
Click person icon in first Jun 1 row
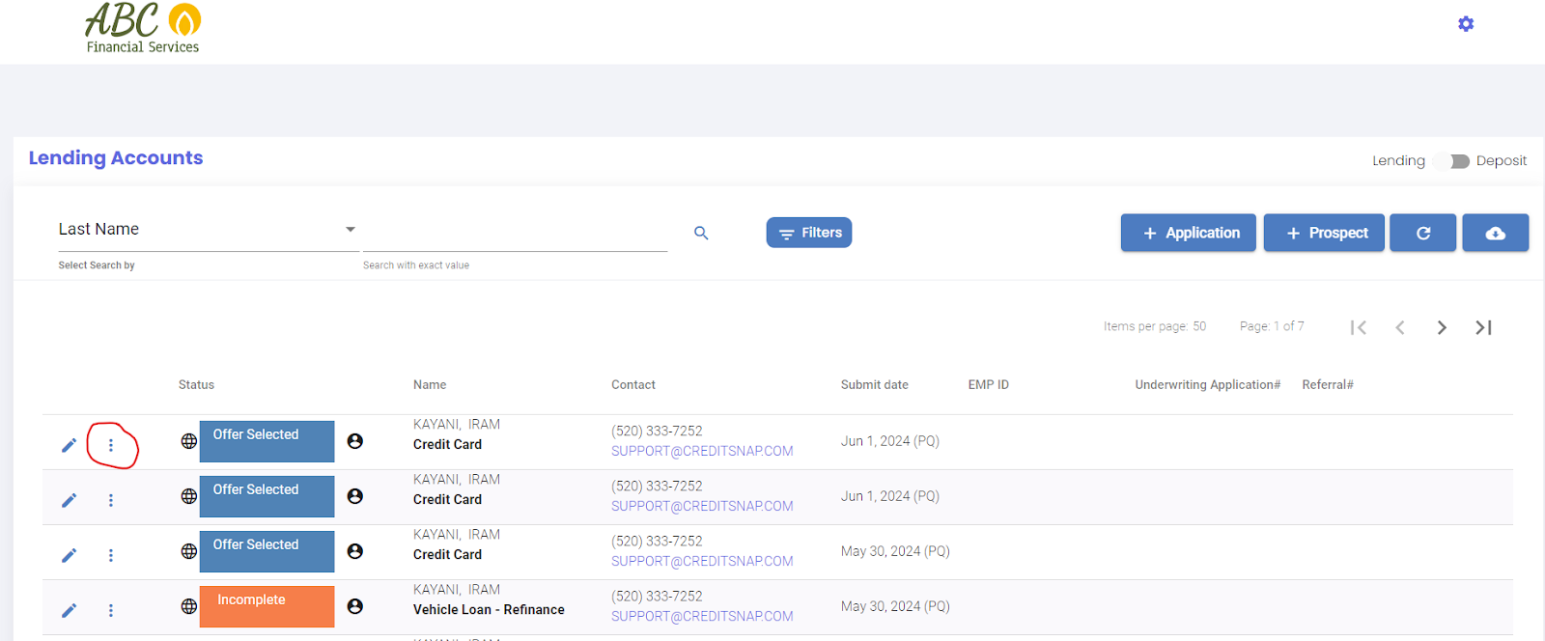[x=355, y=441]
